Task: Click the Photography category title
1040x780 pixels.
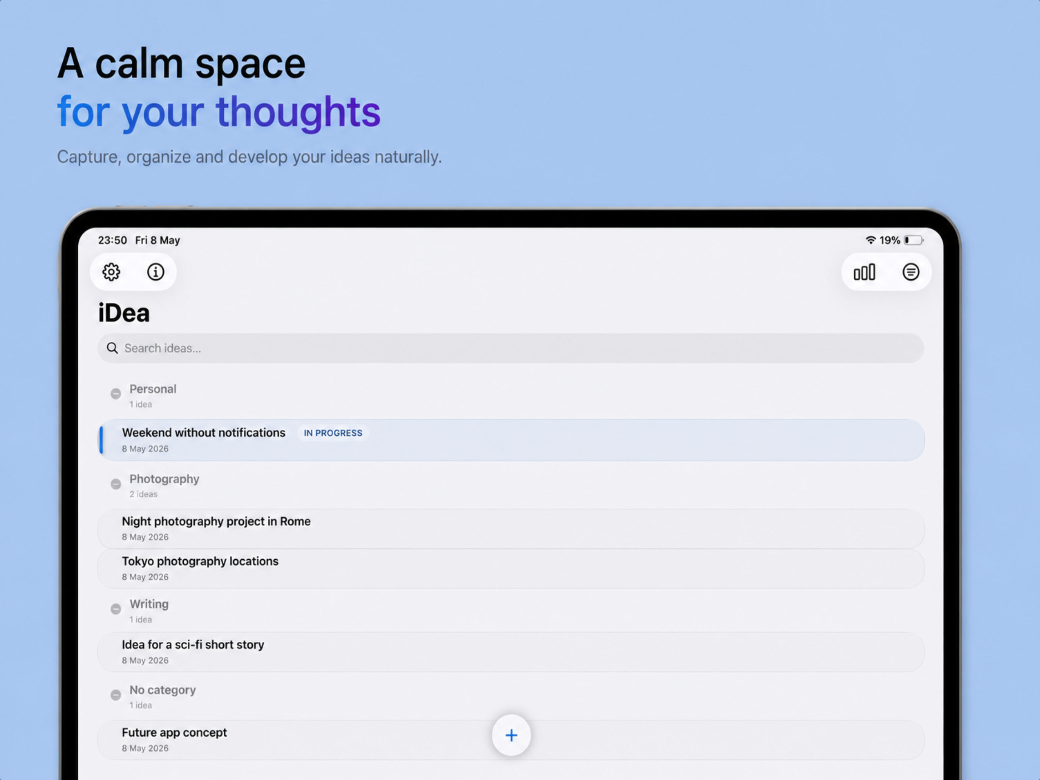Action: (164, 479)
